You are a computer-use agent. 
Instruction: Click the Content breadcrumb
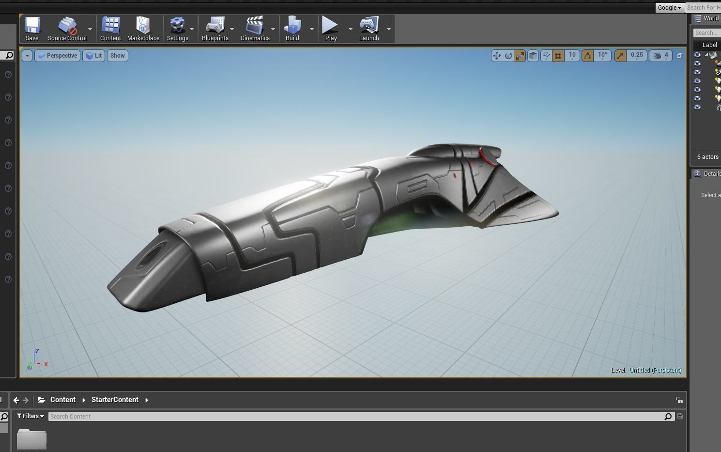click(x=63, y=400)
